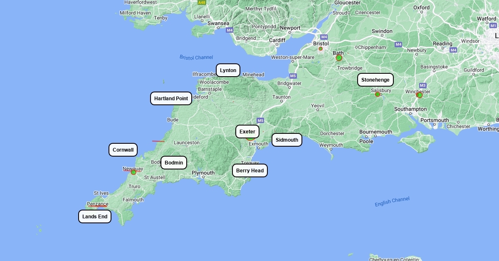Click the Cardiff city name
Screen dimensions: 499x261
pyautogui.click(x=277, y=40)
